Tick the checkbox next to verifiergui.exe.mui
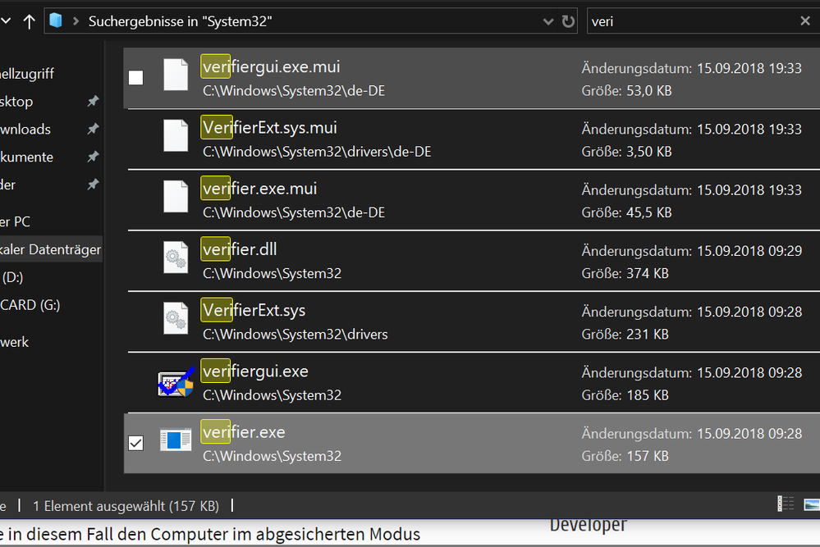 [136, 78]
